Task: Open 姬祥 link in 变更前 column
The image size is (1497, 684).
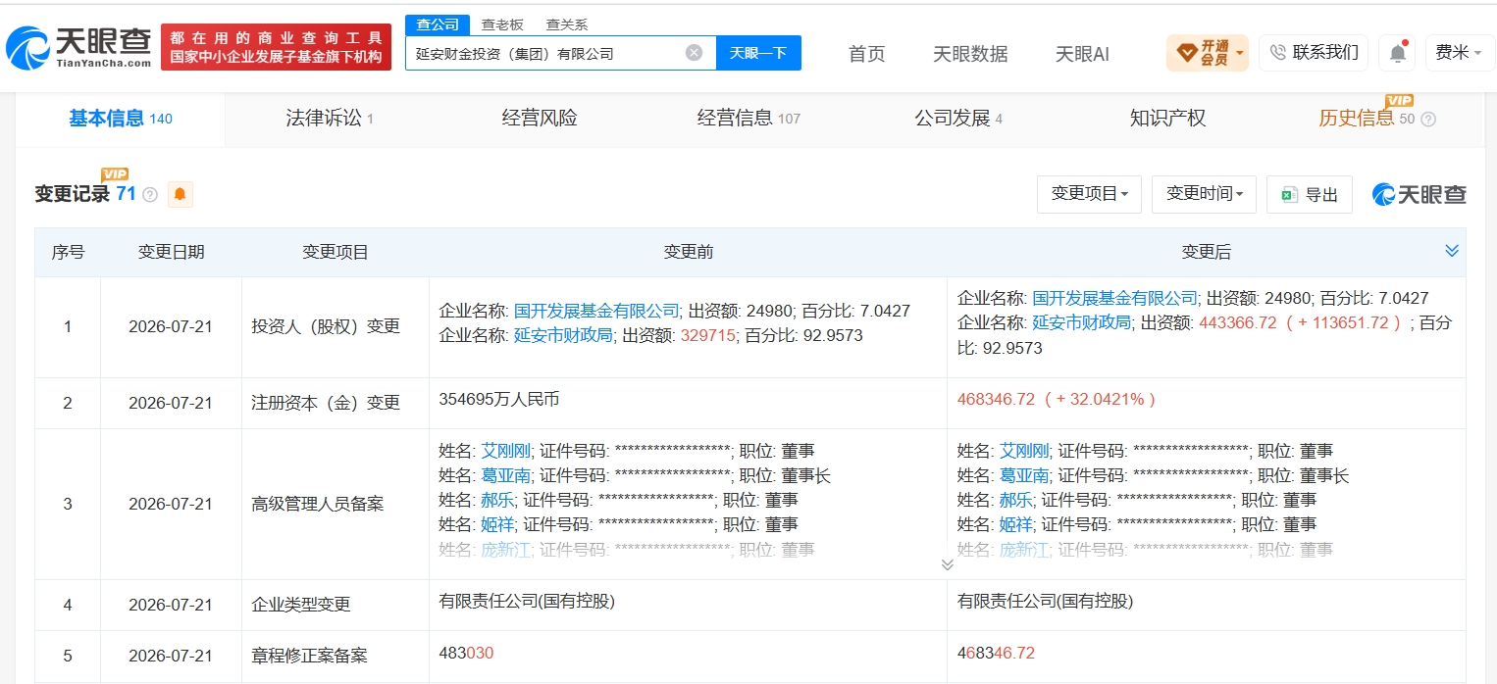Action: tap(497, 524)
